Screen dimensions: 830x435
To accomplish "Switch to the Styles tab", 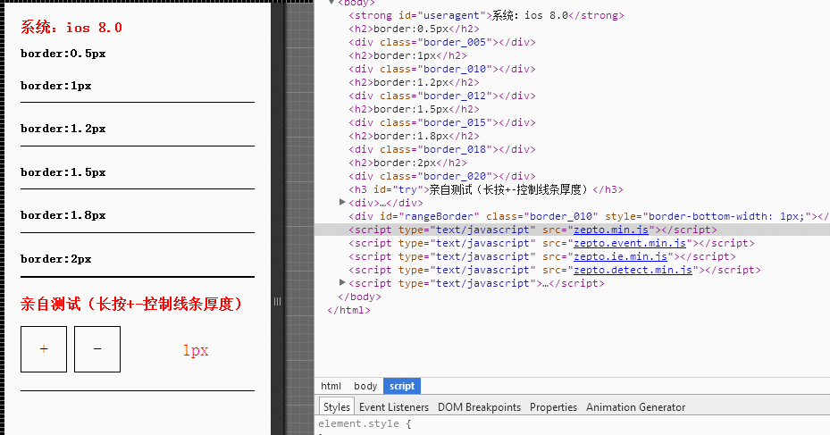I will pyautogui.click(x=337, y=407).
